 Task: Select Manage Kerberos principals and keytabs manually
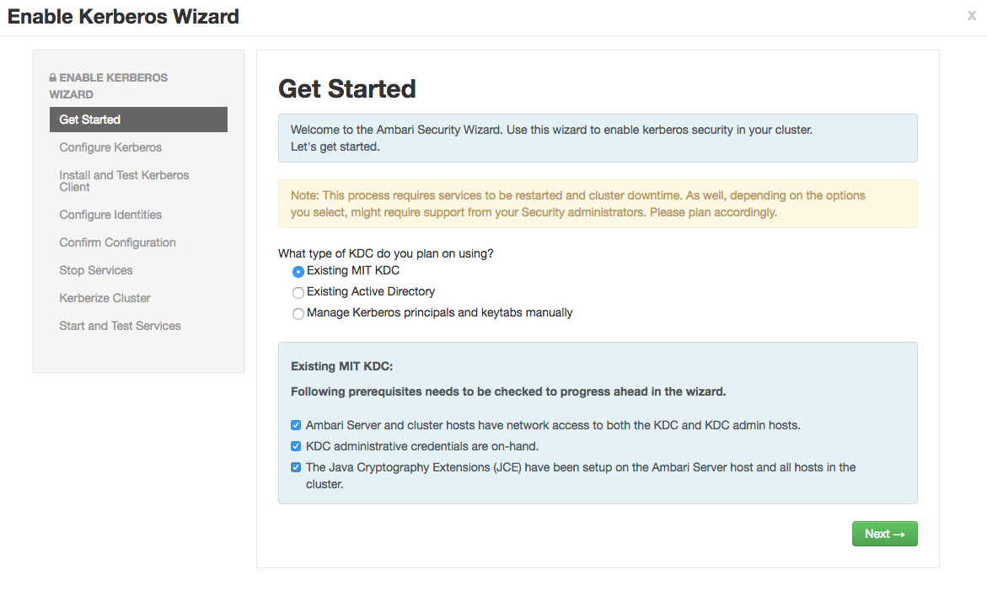point(298,314)
